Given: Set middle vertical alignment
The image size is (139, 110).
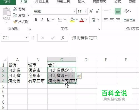Looking at the screenshot, I should 112,11.
